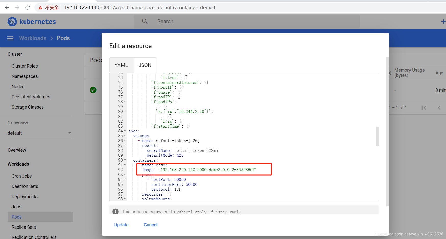Click the containerPort 50000 value
The image size is (446, 239).
pyautogui.click(x=191, y=185)
